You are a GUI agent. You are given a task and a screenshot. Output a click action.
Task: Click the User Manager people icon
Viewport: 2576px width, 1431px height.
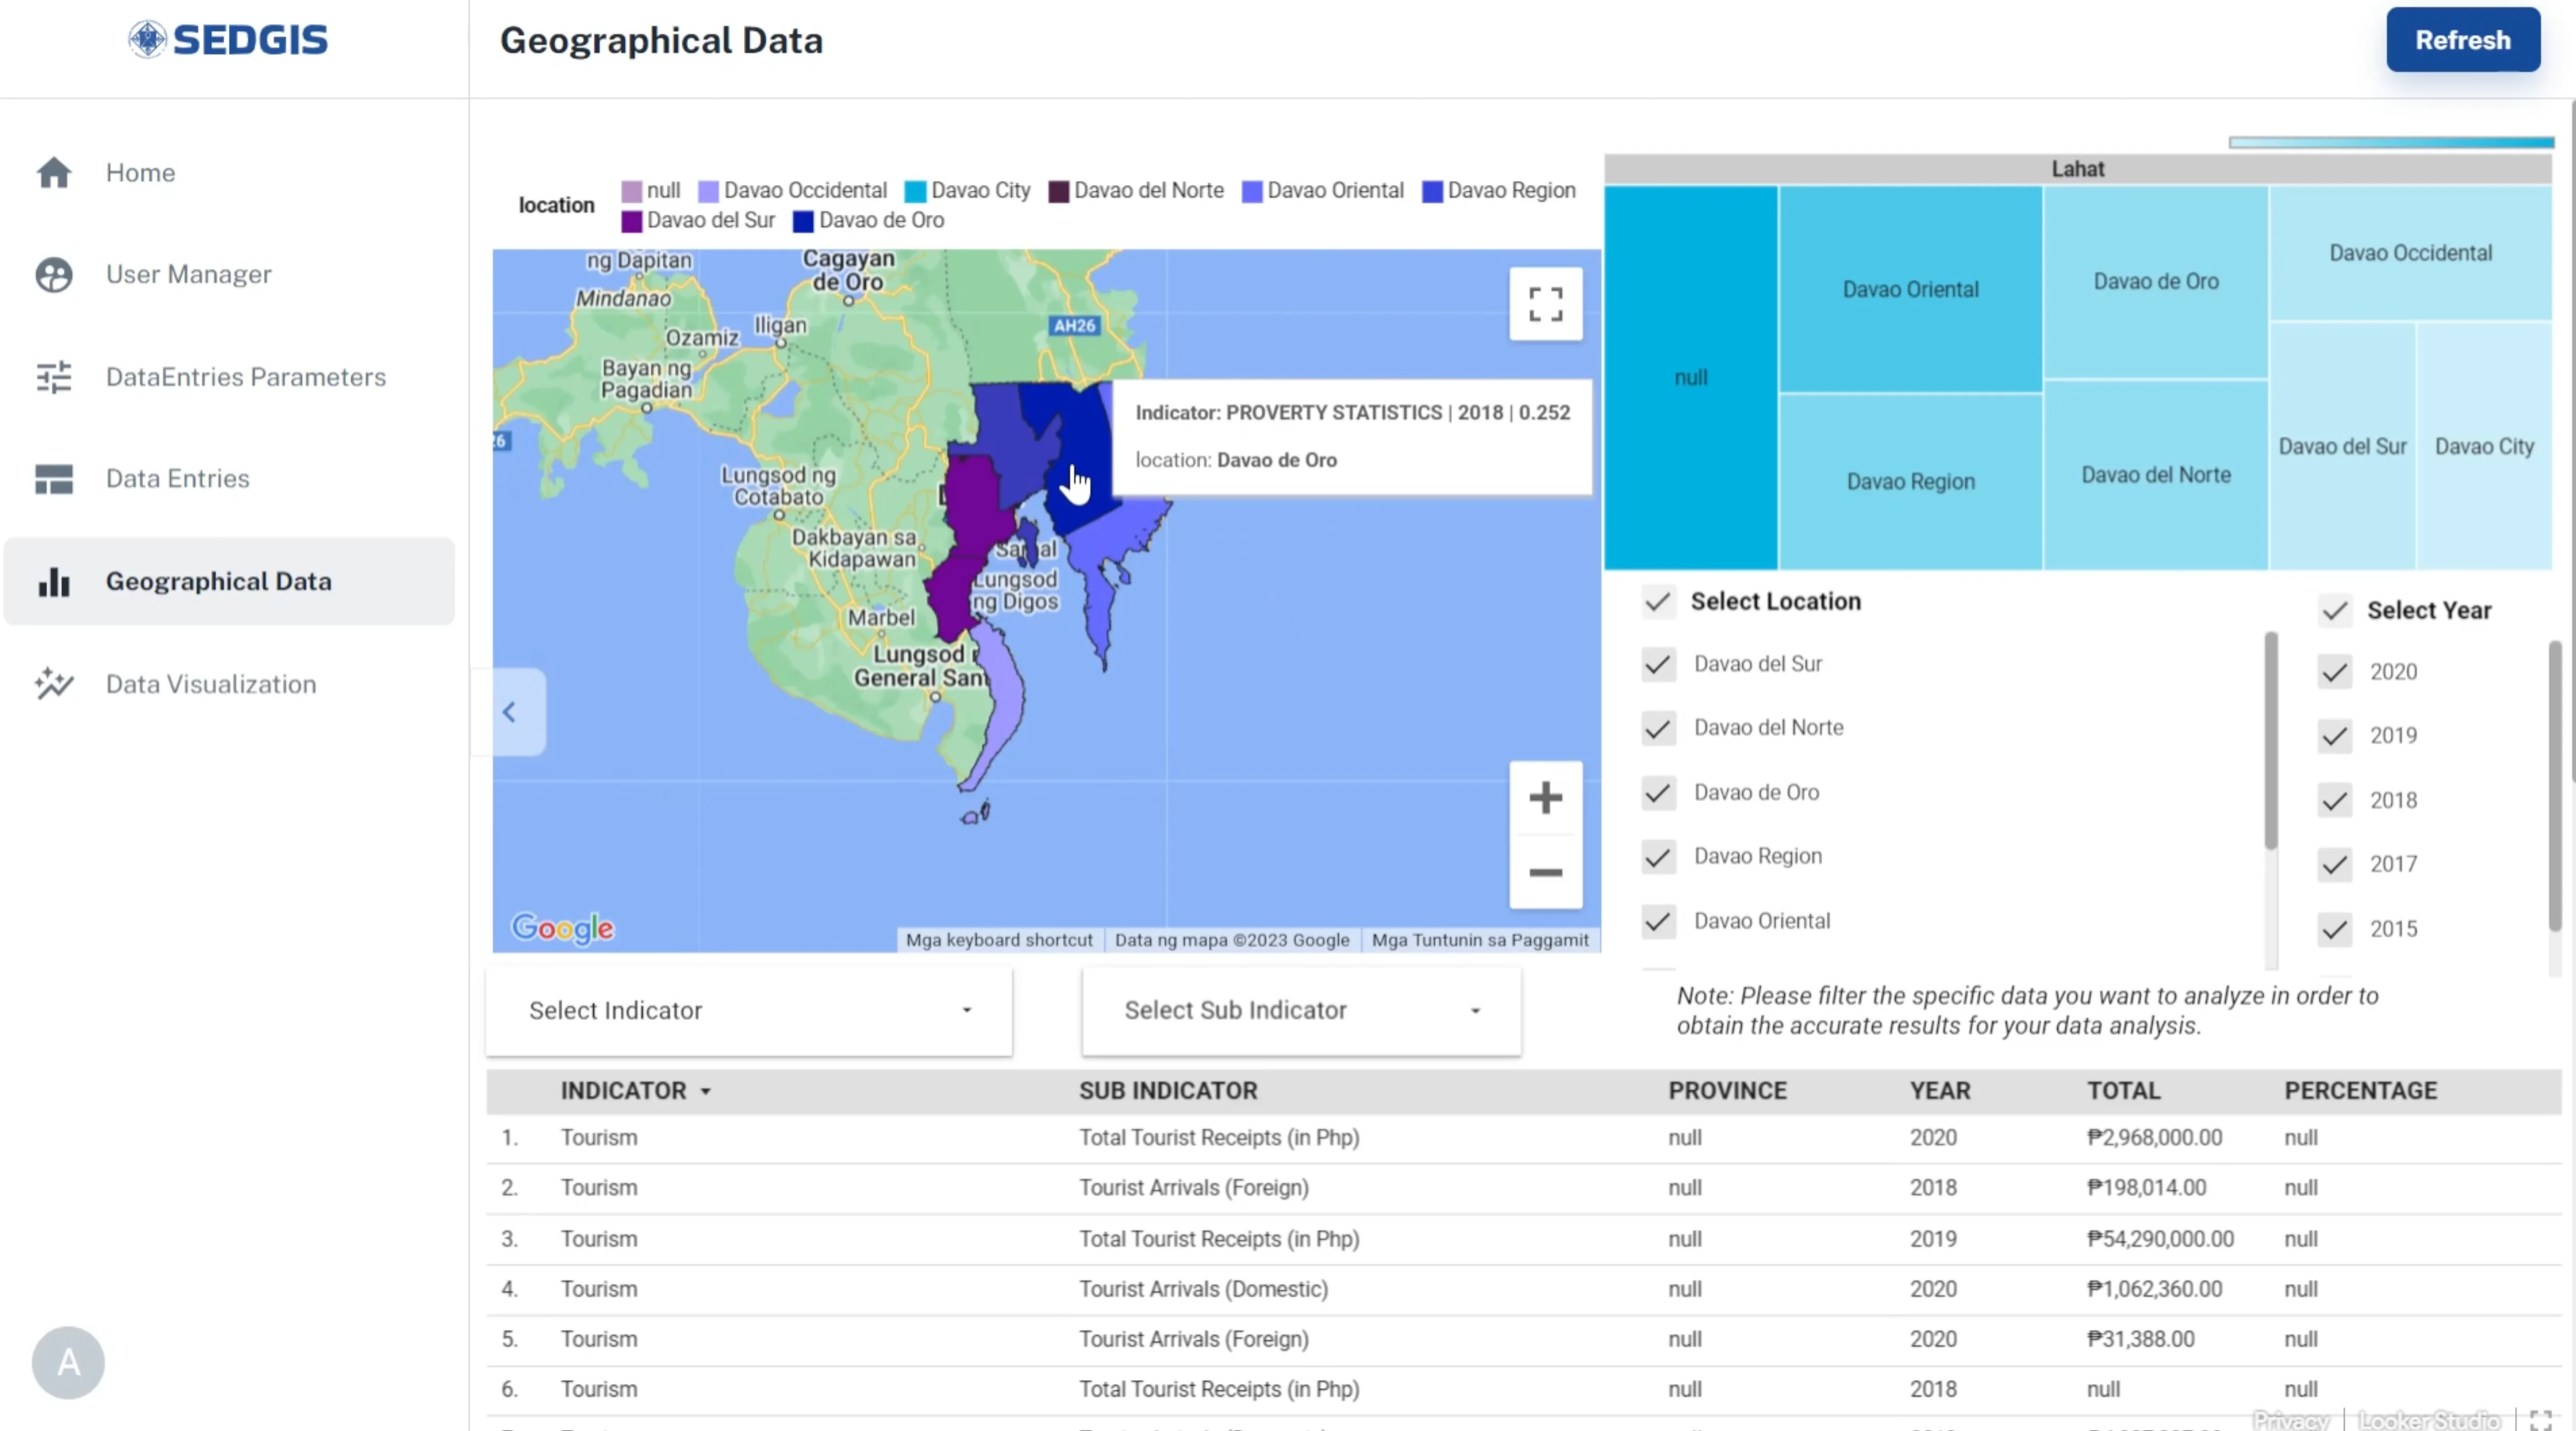coord(54,275)
